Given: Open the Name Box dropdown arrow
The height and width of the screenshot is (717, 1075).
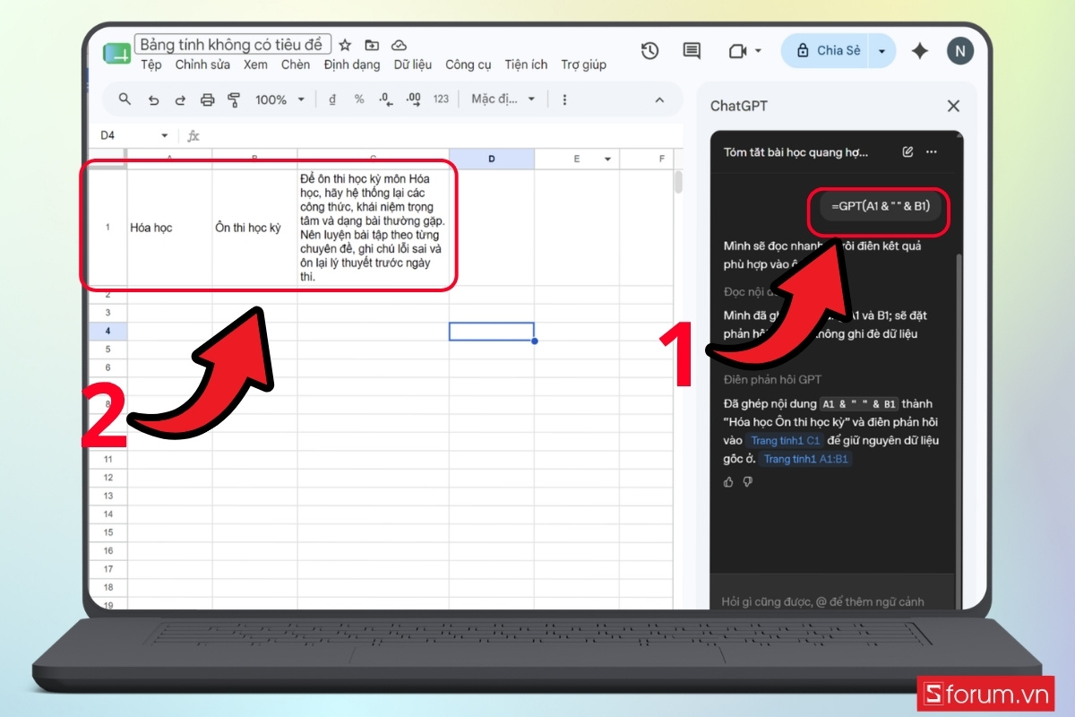Looking at the screenshot, I should pos(164,136).
